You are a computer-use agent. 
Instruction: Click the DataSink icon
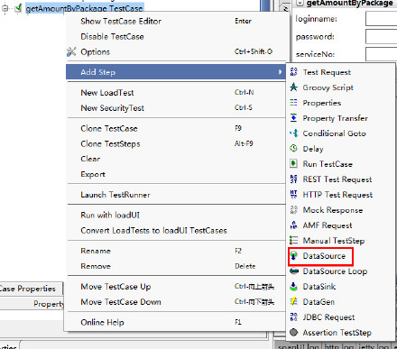pyautogui.click(x=293, y=287)
